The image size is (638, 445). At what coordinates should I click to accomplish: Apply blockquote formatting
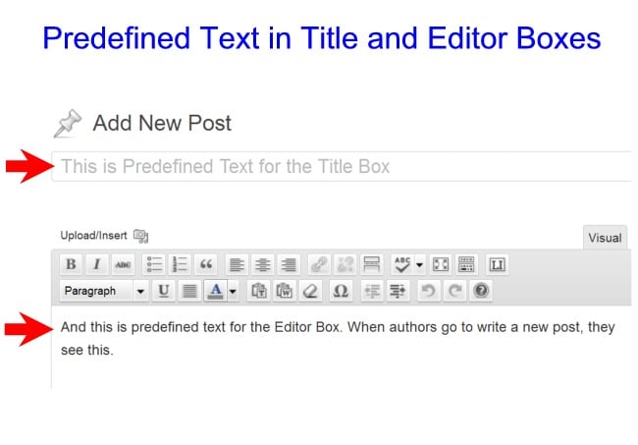click(x=205, y=264)
